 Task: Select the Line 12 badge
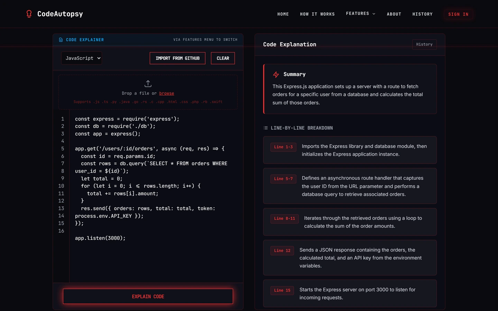282,251
